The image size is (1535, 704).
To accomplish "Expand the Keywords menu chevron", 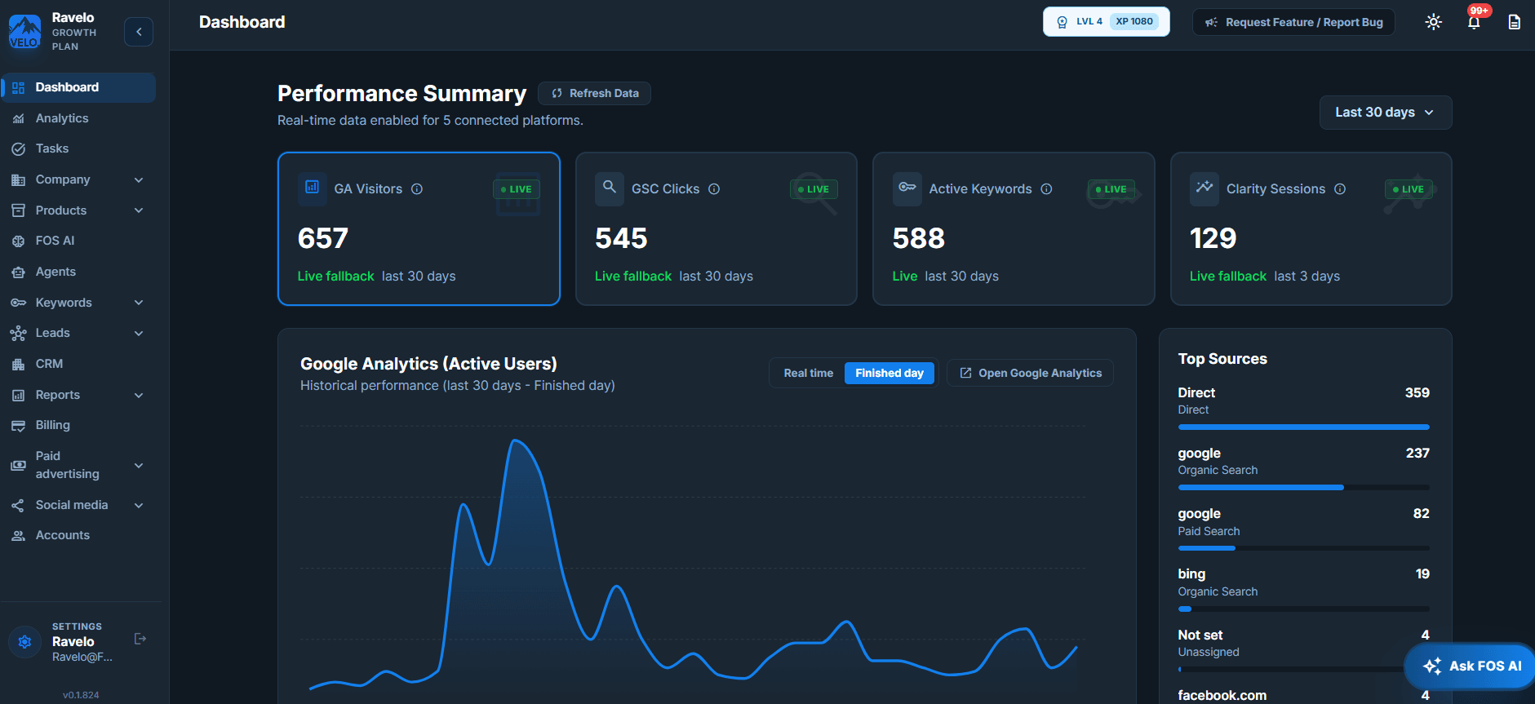I will pos(139,303).
